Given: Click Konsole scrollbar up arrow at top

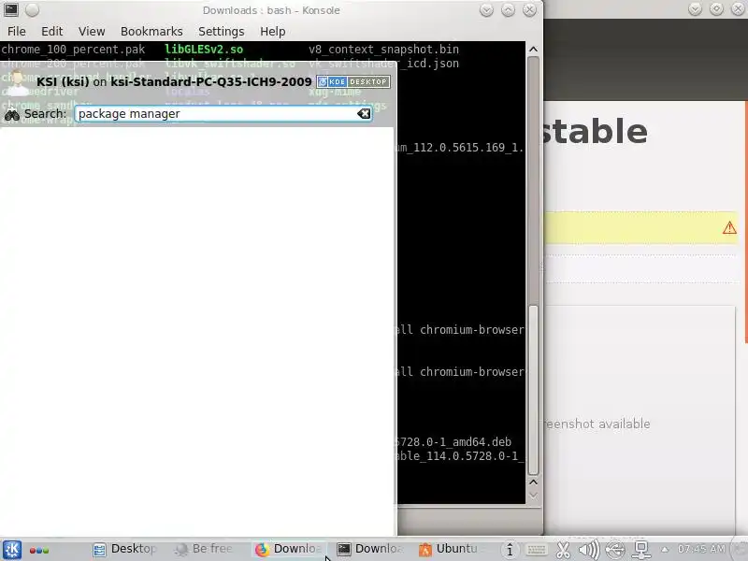Looking at the screenshot, I should (x=533, y=50).
